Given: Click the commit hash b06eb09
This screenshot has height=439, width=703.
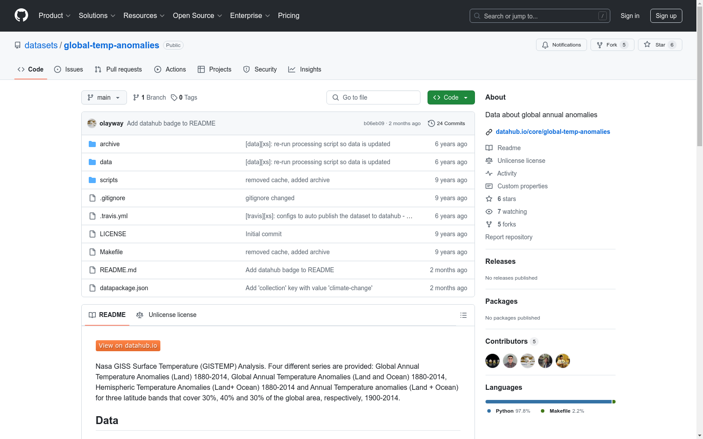Looking at the screenshot, I should point(374,123).
